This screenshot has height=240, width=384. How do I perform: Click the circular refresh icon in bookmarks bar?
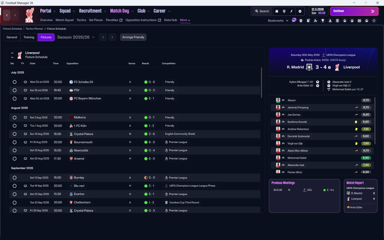[374, 21]
